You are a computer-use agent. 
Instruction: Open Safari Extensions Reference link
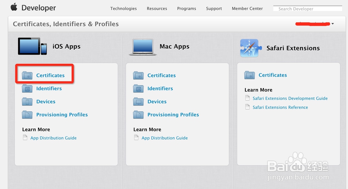[280, 107]
